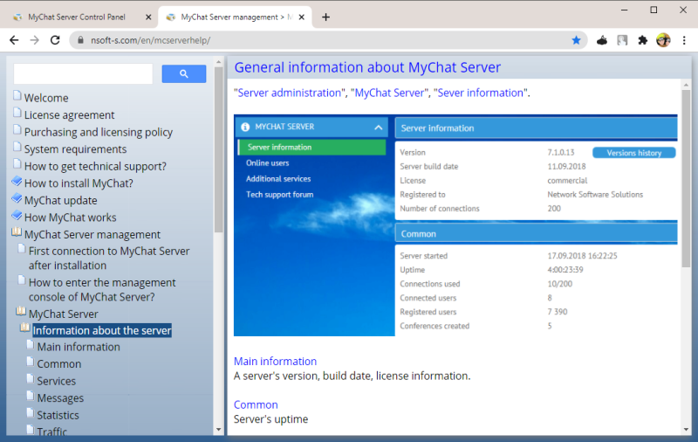Expand the MyChat update section

point(60,201)
